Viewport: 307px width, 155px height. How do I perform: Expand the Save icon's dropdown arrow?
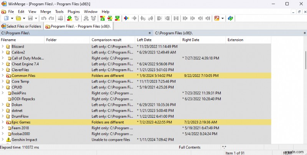36,18
